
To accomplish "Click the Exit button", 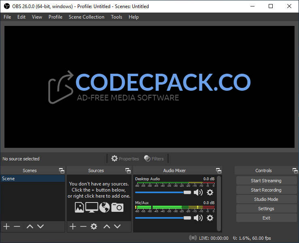I will pos(266,218).
